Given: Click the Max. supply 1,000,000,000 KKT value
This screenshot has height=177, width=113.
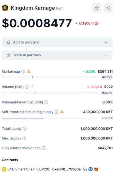Looking at the screenshot, I should point(97,138).
